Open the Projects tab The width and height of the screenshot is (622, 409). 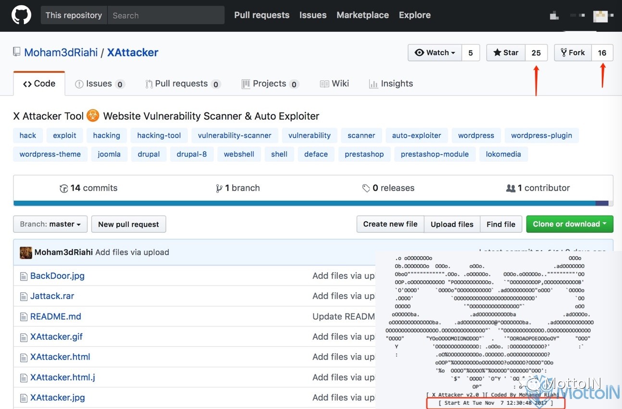(270, 84)
